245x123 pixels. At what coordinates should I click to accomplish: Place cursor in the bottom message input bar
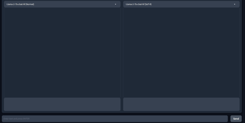[x=115, y=119]
